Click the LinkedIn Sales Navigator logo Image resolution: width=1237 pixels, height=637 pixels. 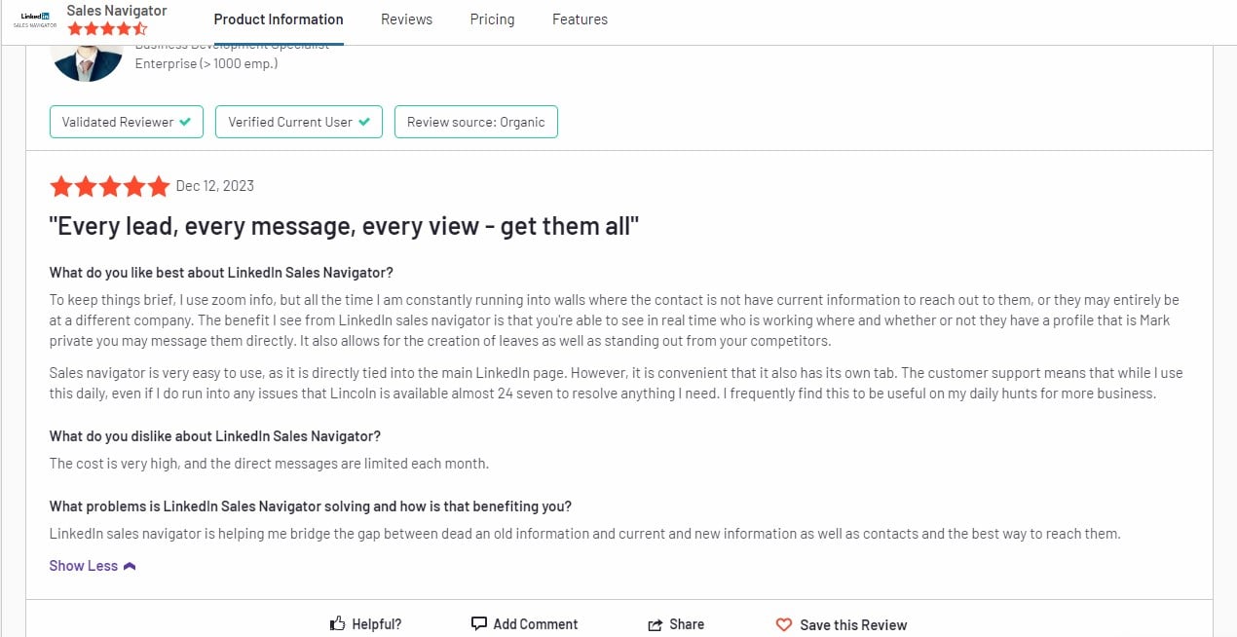pyautogui.click(x=35, y=19)
